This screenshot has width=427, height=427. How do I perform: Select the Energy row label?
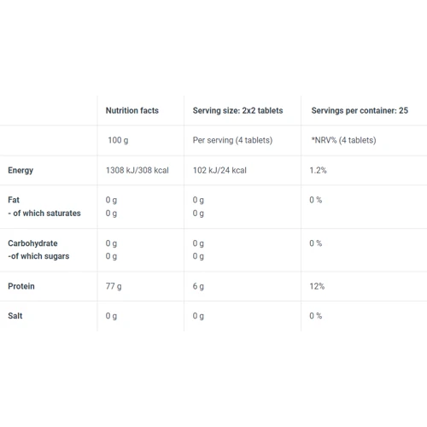pyautogui.click(x=20, y=170)
